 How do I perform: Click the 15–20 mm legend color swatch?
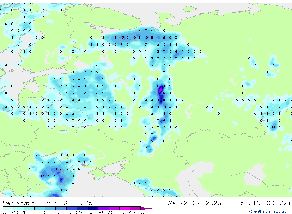click(x=72, y=208)
